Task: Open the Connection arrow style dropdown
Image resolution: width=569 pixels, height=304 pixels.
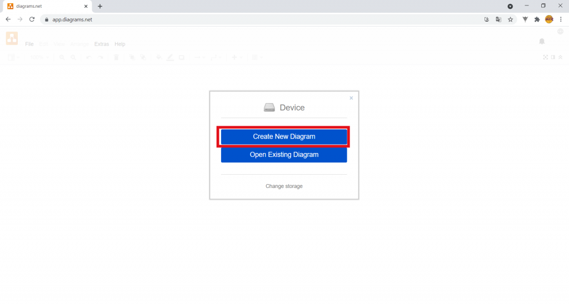Action: click(199, 57)
